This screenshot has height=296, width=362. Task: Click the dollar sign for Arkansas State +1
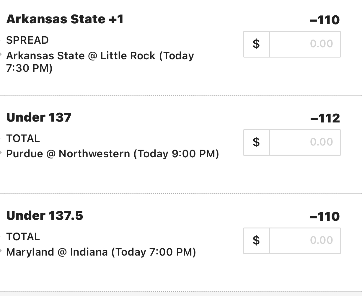tap(256, 44)
